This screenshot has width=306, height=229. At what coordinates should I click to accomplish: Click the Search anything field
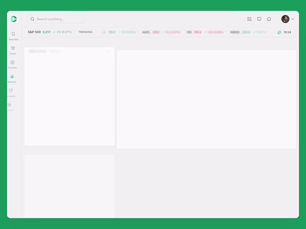coord(55,19)
